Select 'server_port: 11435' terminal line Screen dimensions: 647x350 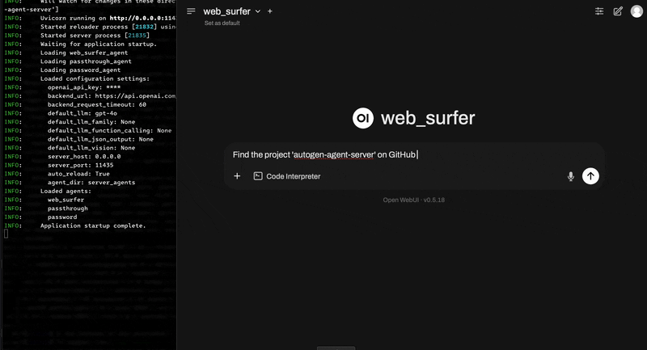click(x=80, y=165)
